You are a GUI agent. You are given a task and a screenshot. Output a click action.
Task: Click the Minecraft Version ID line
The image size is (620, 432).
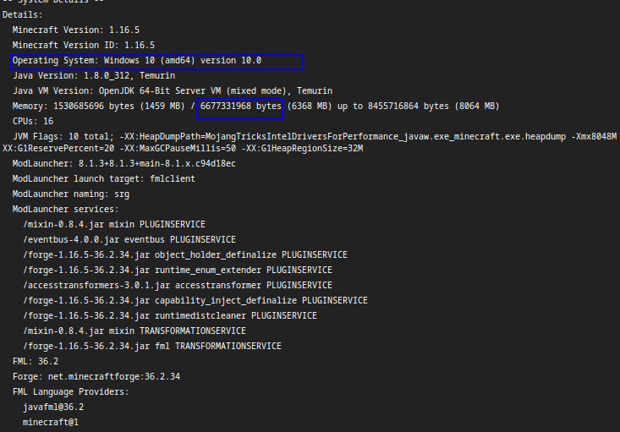coord(83,45)
